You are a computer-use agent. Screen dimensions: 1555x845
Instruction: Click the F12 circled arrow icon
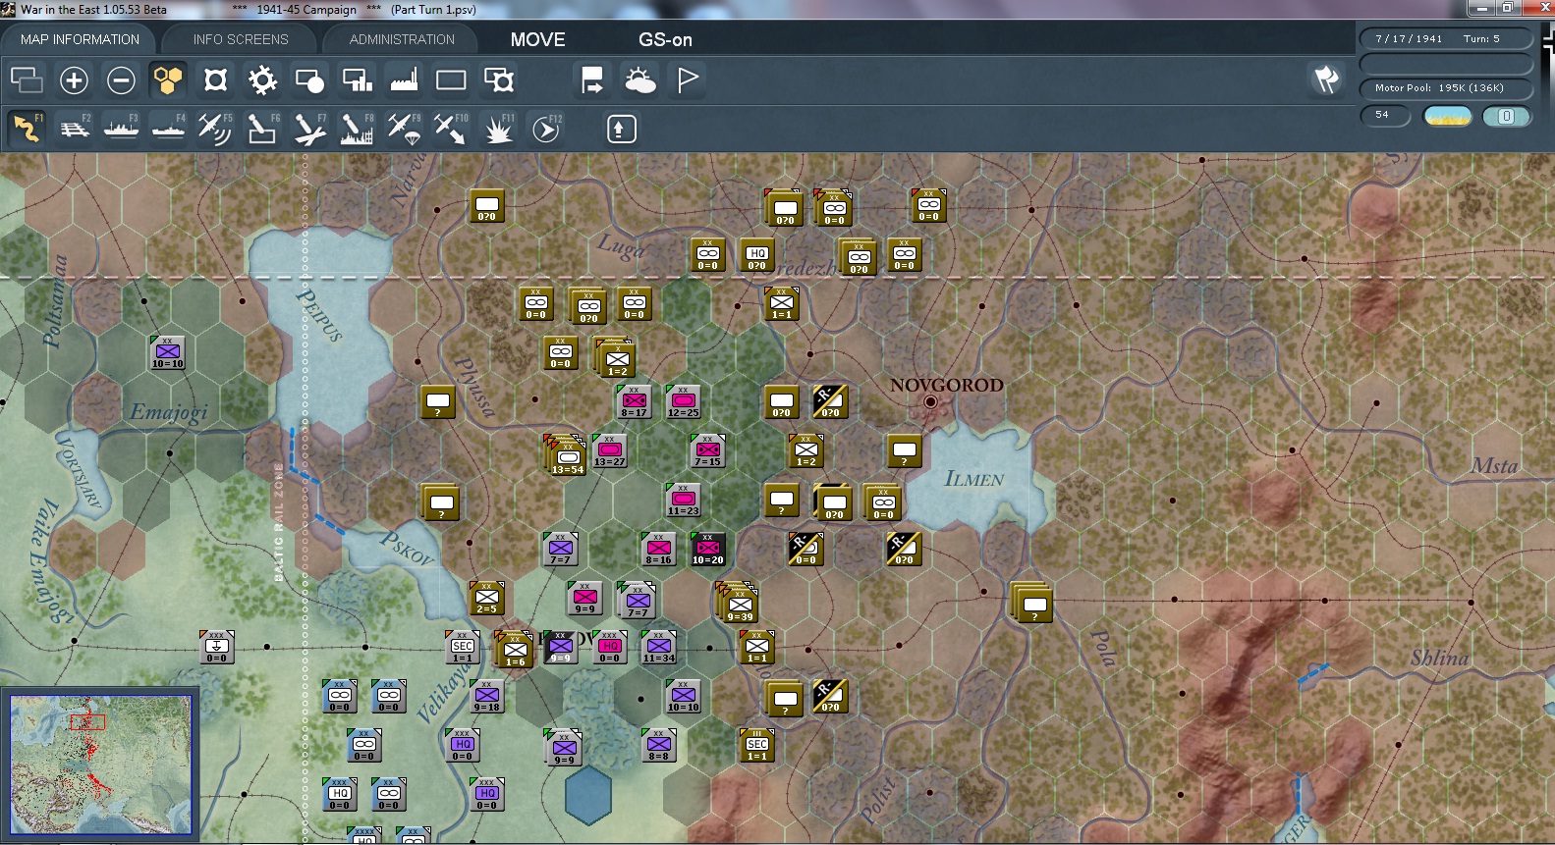(545, 129)
